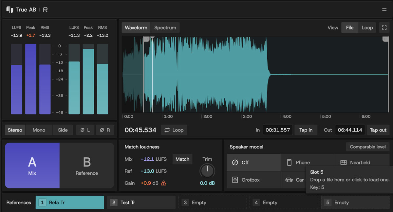Toggle the Loop playback button

click(174, 130)
